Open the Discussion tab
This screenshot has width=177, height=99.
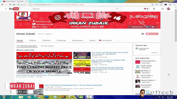[78, 40]
